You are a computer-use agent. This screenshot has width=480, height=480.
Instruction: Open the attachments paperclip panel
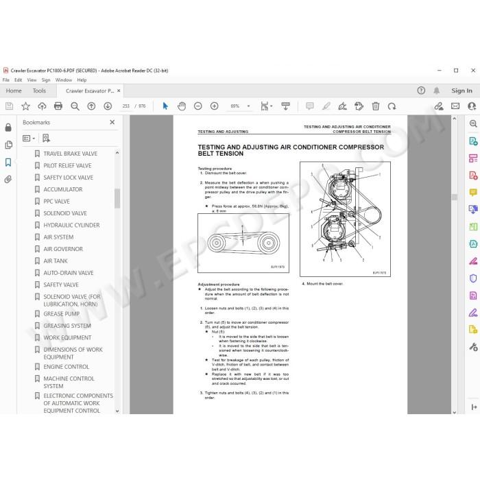8,180
